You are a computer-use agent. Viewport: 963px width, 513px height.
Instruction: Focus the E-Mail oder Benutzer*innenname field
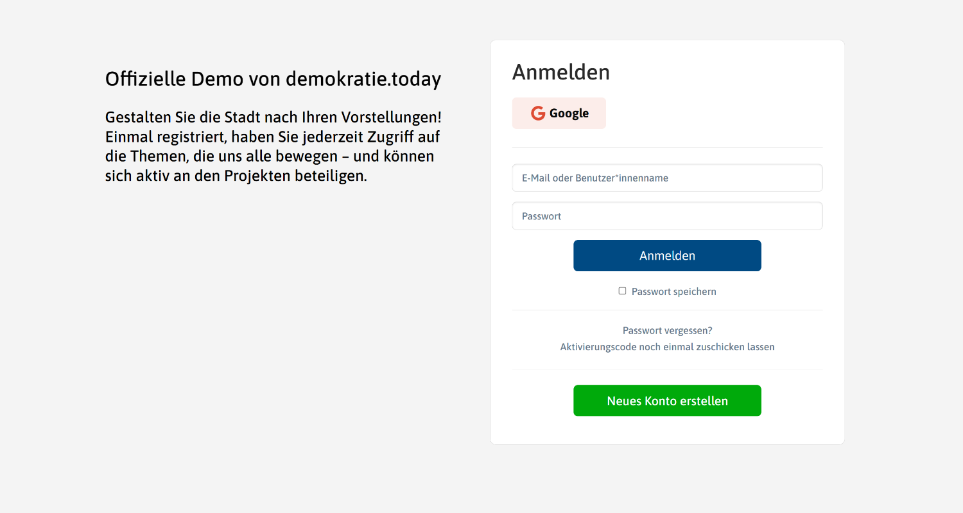(667, 178)
